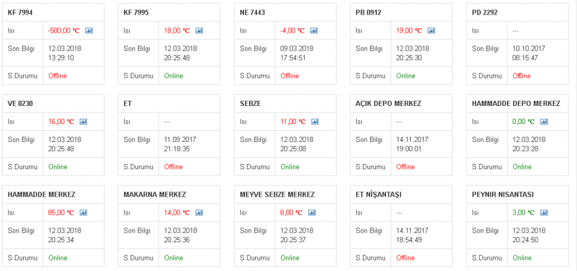Click the 0,00 °C value in green

523,121
